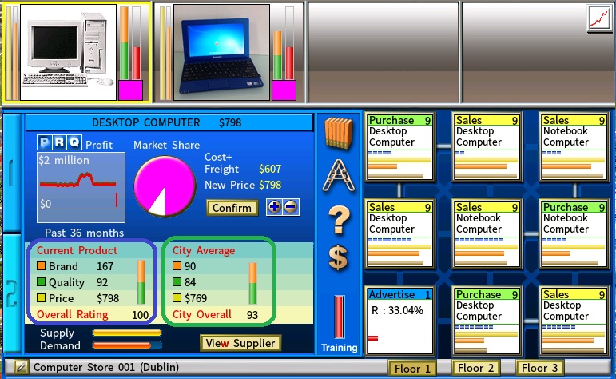Decrease price with the minus button
The height and width of the screenshot is (379, 616).
291,207
